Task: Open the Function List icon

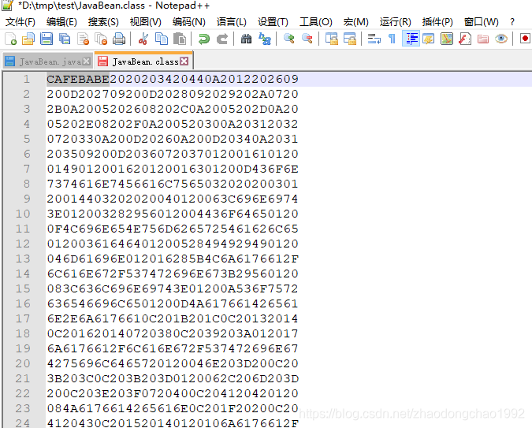Action: coord(465,39)
